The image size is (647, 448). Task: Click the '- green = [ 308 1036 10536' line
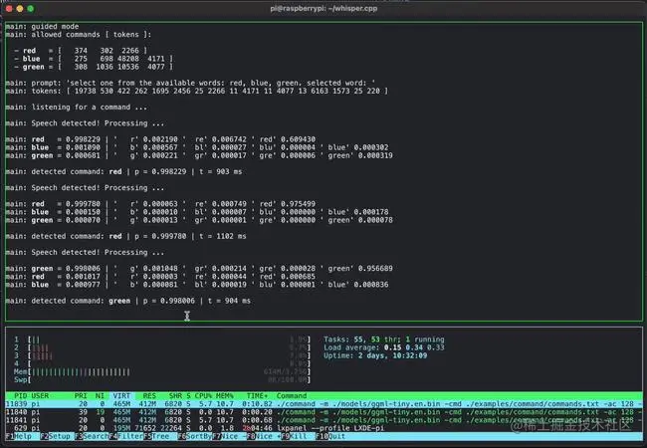point(94,67)
